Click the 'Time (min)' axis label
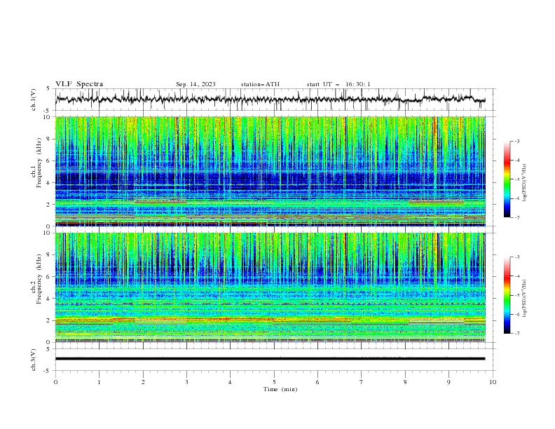This screenshot has width=555, height=429. (x=280, y=389)
